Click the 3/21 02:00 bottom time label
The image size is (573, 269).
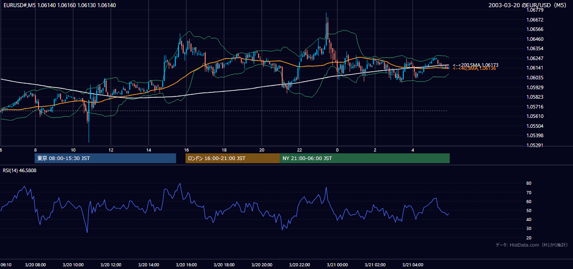(375, 265)
